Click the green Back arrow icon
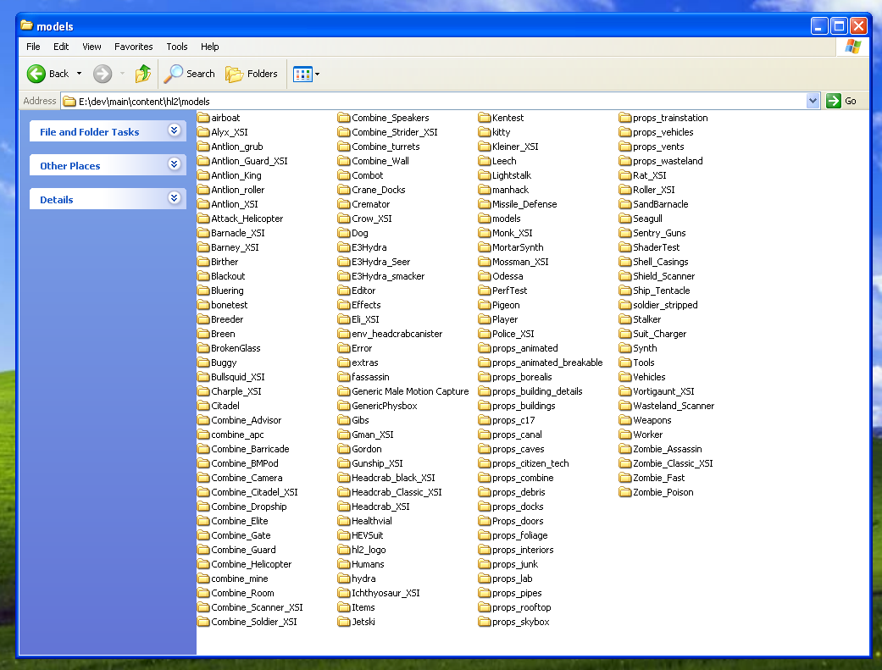Screen dimensions: 882x670 [x=36, y=74]
